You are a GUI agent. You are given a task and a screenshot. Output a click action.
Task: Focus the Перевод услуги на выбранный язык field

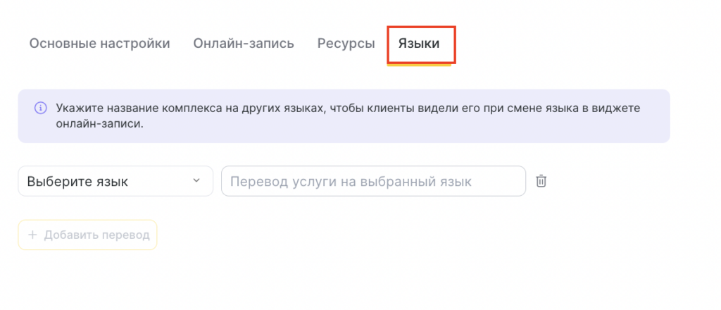[373, 181]
